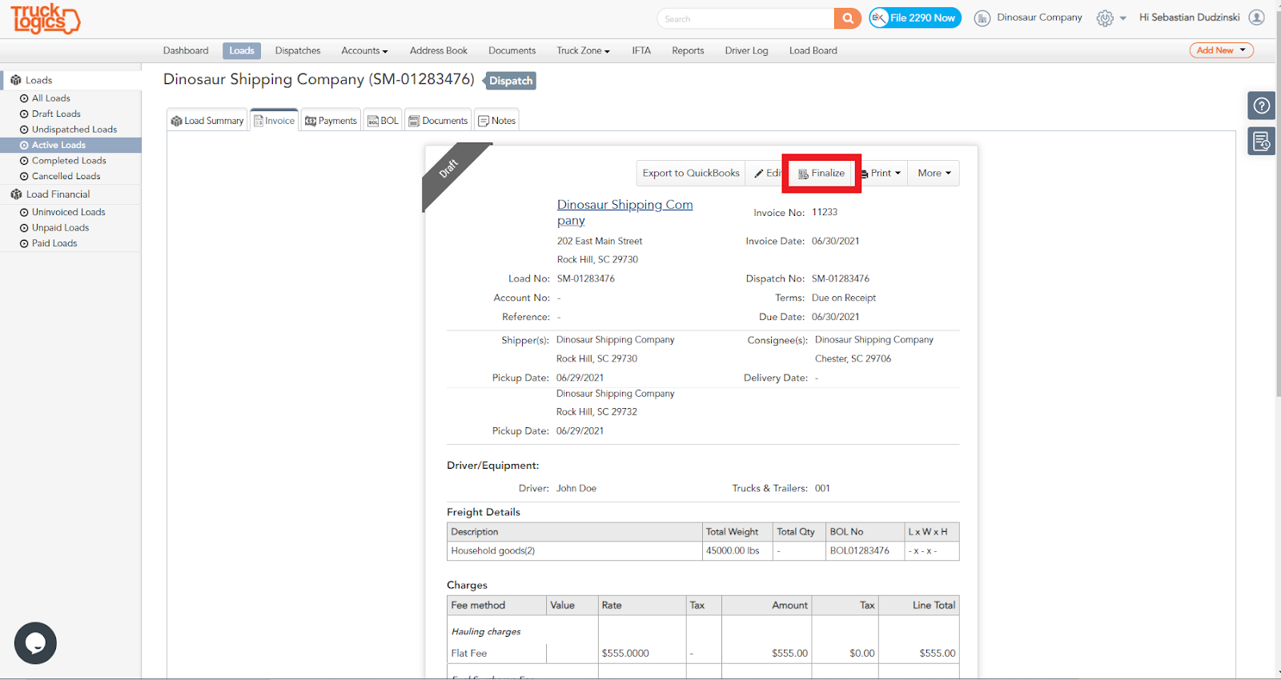The width and height of the screenshot is (1281, 680).
Task: Click the Load Summary tab icon
Action: click(x=177, y=121)
